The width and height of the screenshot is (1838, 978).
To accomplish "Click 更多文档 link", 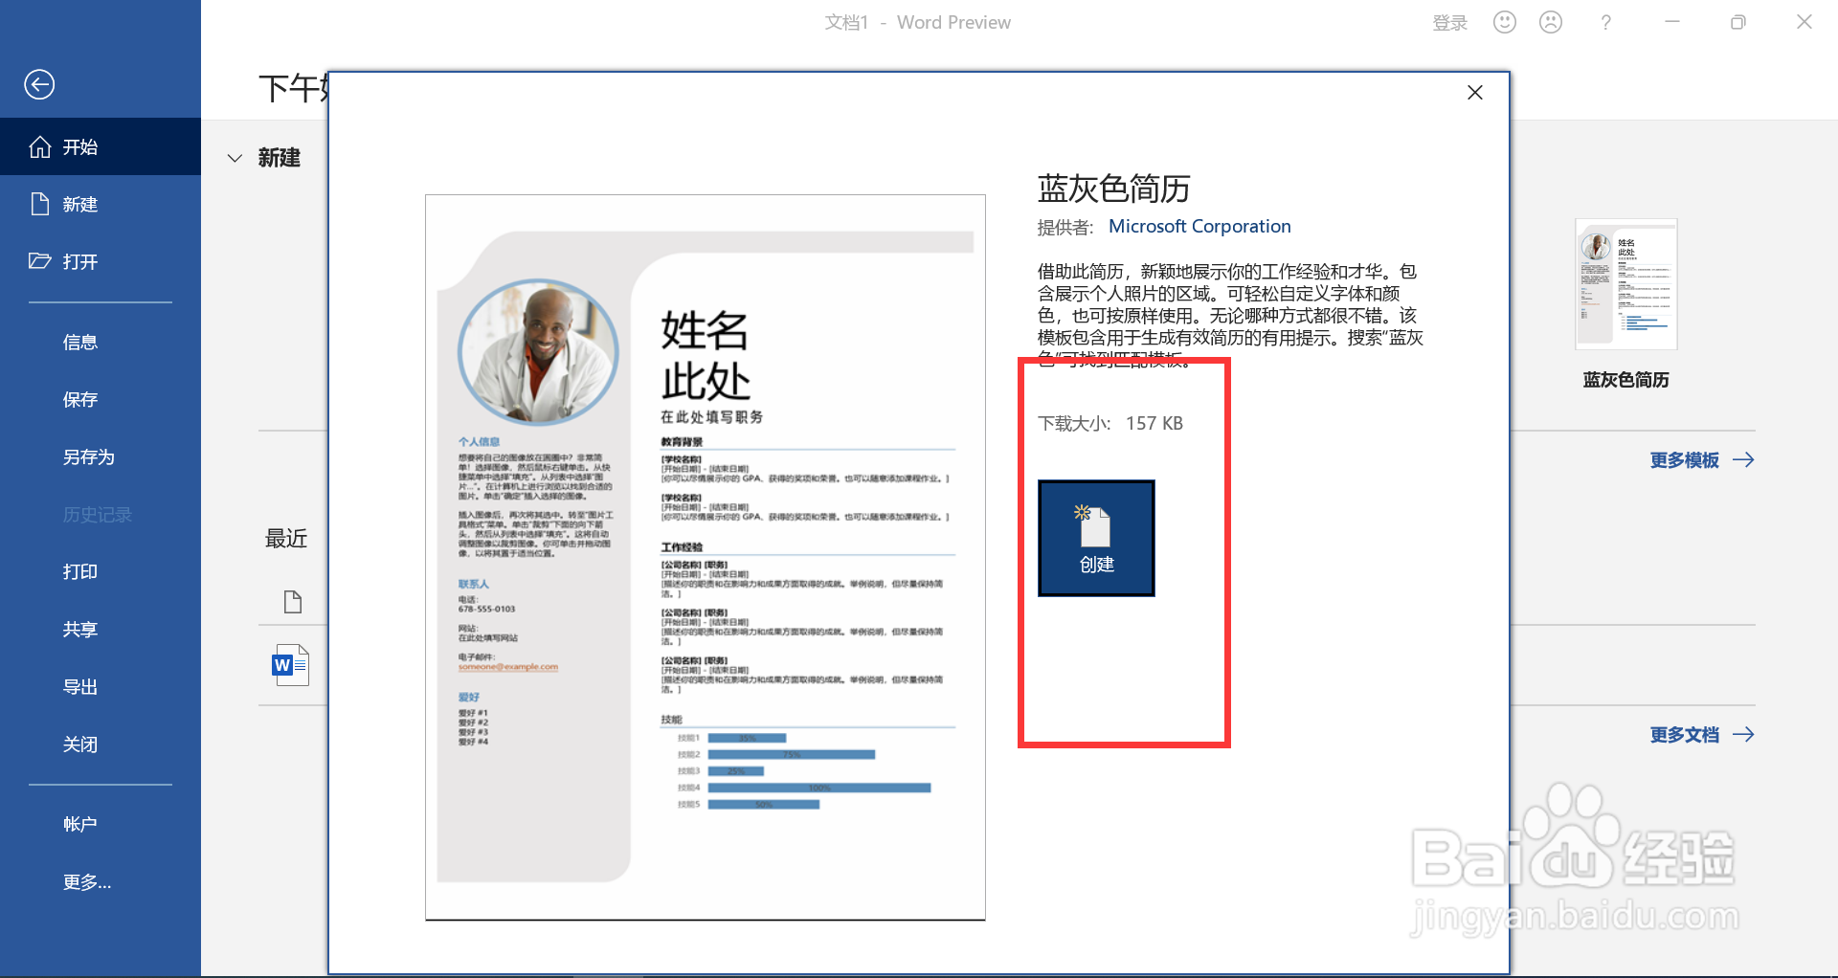I will [1702, 735].
